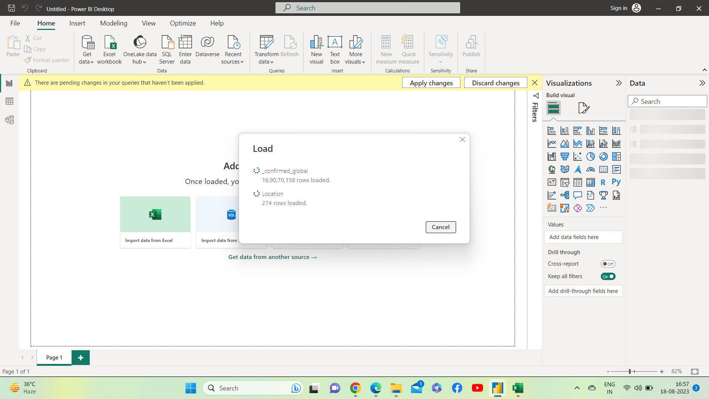The image size is (709, 399).
Task: Open Chrome from the Windows taskbar
Action: tap(355, 388)
